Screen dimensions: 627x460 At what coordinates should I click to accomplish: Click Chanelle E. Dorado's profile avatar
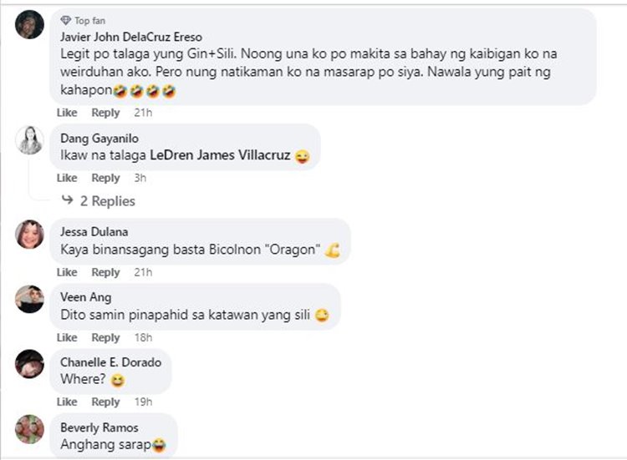(29, 364)
